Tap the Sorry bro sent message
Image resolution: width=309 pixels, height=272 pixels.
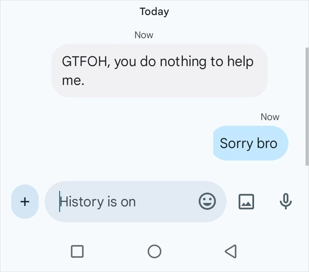click(250, 143)
